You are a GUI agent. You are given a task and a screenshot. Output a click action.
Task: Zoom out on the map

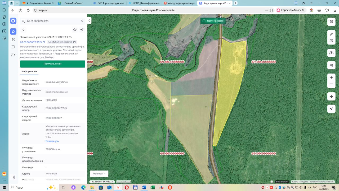pyautogui.click(x=331, y=84)
